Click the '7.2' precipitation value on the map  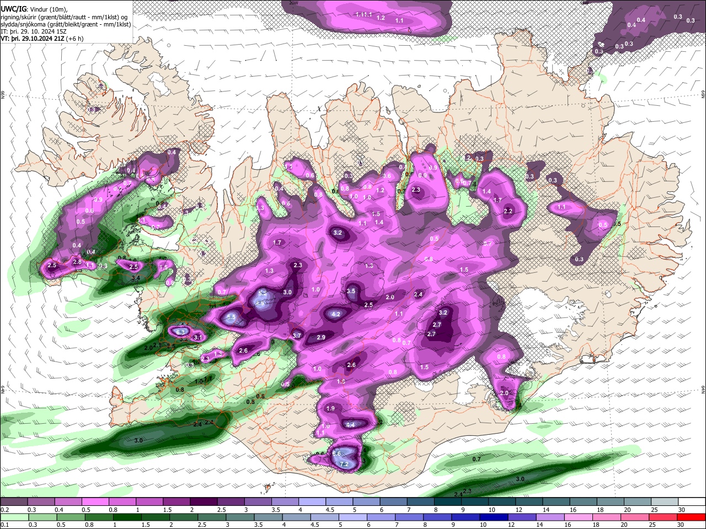345,465
